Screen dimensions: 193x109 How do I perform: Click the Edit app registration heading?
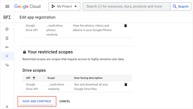tap(37, 17)
